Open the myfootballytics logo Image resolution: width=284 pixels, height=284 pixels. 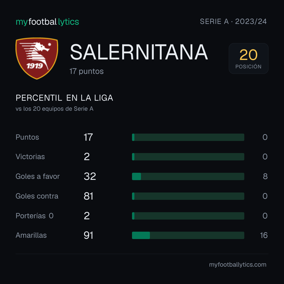coord(47,22)
